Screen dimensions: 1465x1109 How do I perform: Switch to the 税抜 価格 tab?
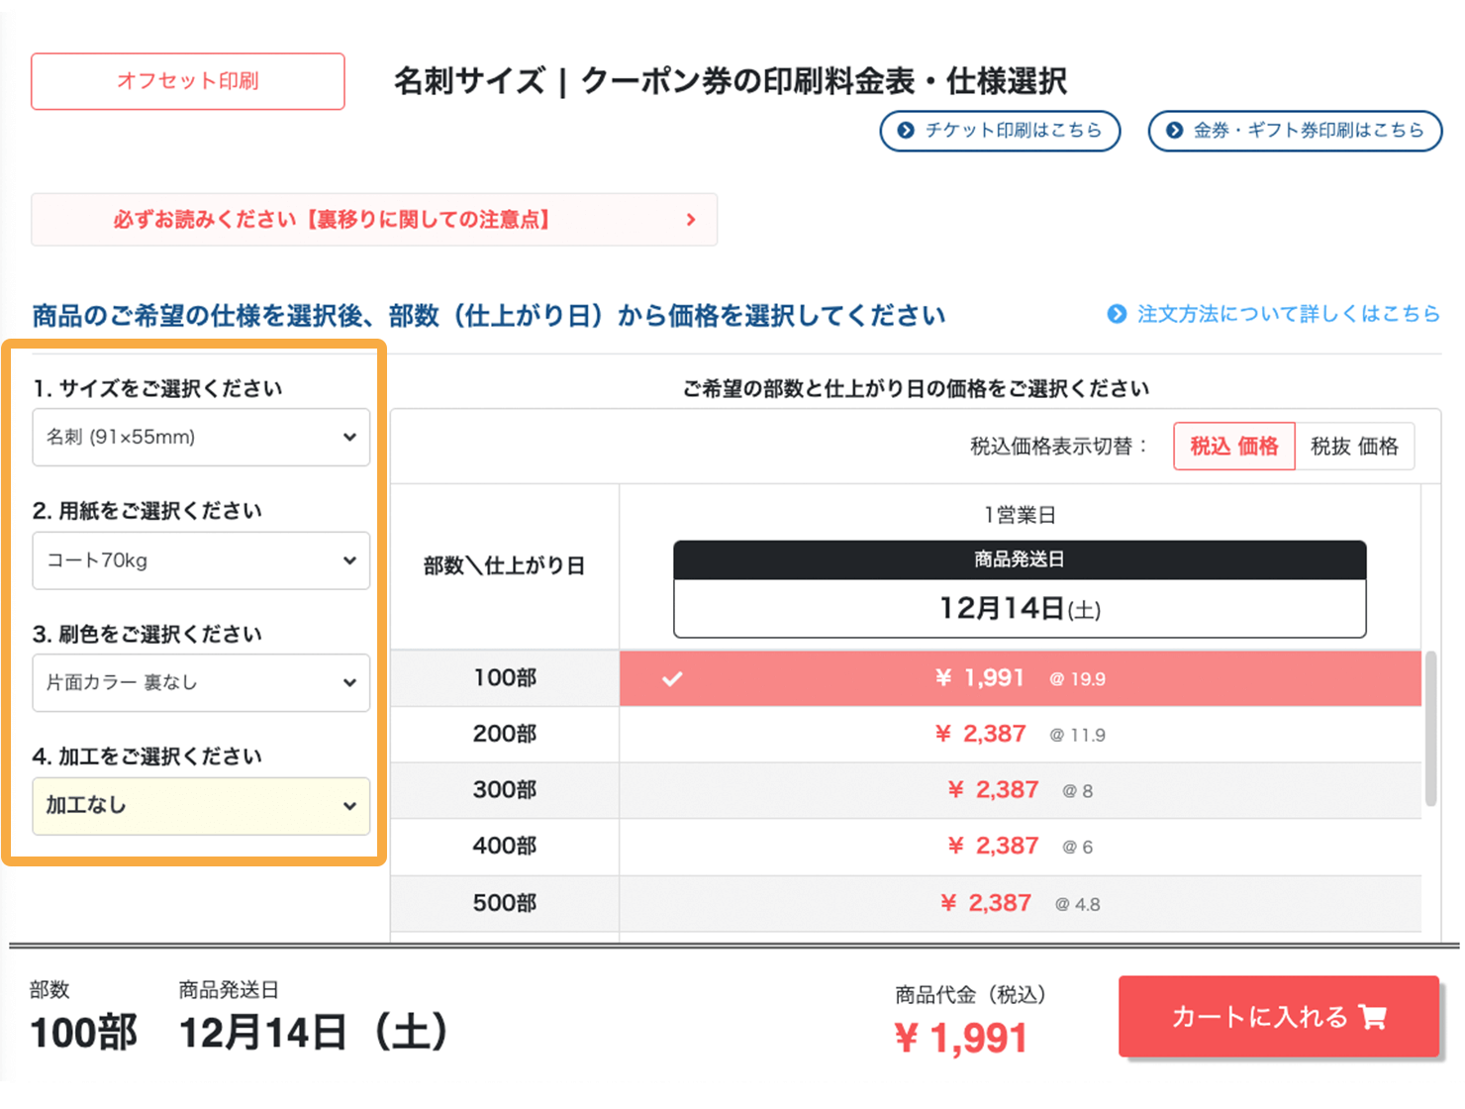pos(1354,446)
